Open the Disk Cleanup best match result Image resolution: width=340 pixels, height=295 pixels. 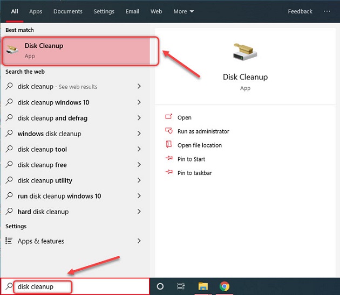point(76,51)
